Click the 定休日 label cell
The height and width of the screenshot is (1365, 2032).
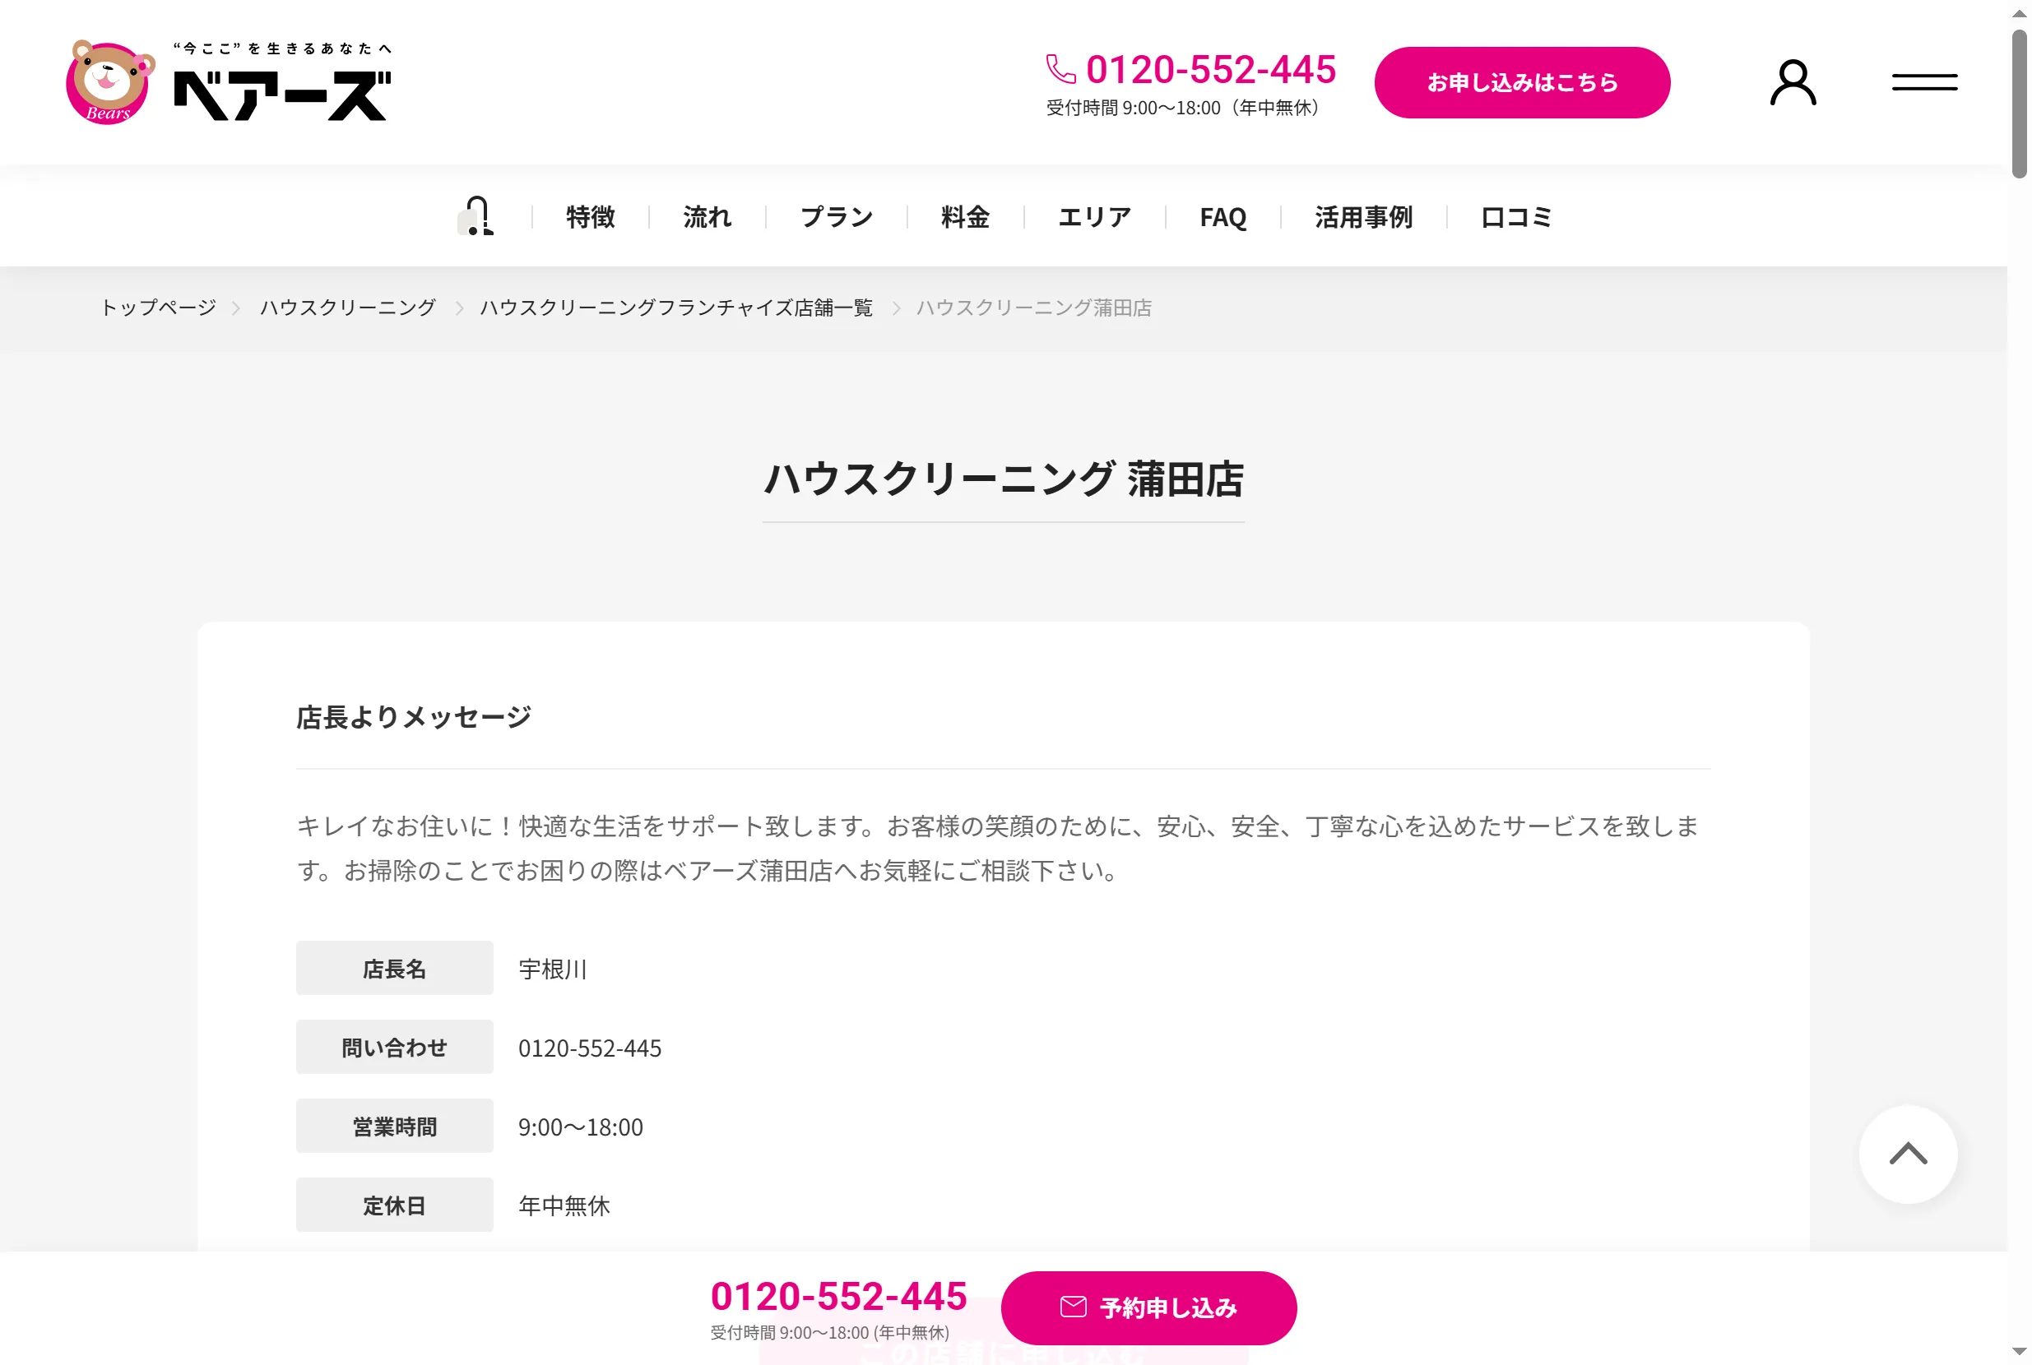point(395,1205)
